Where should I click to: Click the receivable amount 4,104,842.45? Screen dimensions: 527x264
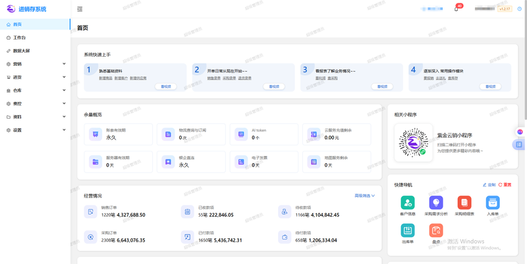tap(325, 215)
